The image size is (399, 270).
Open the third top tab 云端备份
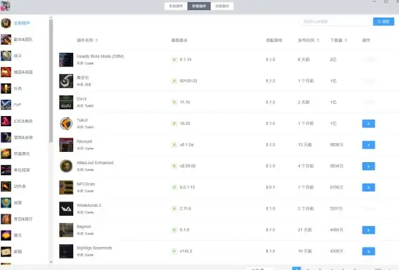(222, 6)
